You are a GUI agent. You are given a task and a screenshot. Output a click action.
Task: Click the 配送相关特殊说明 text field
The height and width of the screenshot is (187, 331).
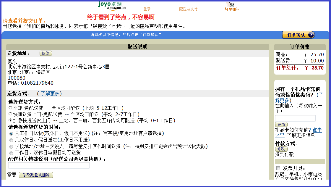[49, 165]
